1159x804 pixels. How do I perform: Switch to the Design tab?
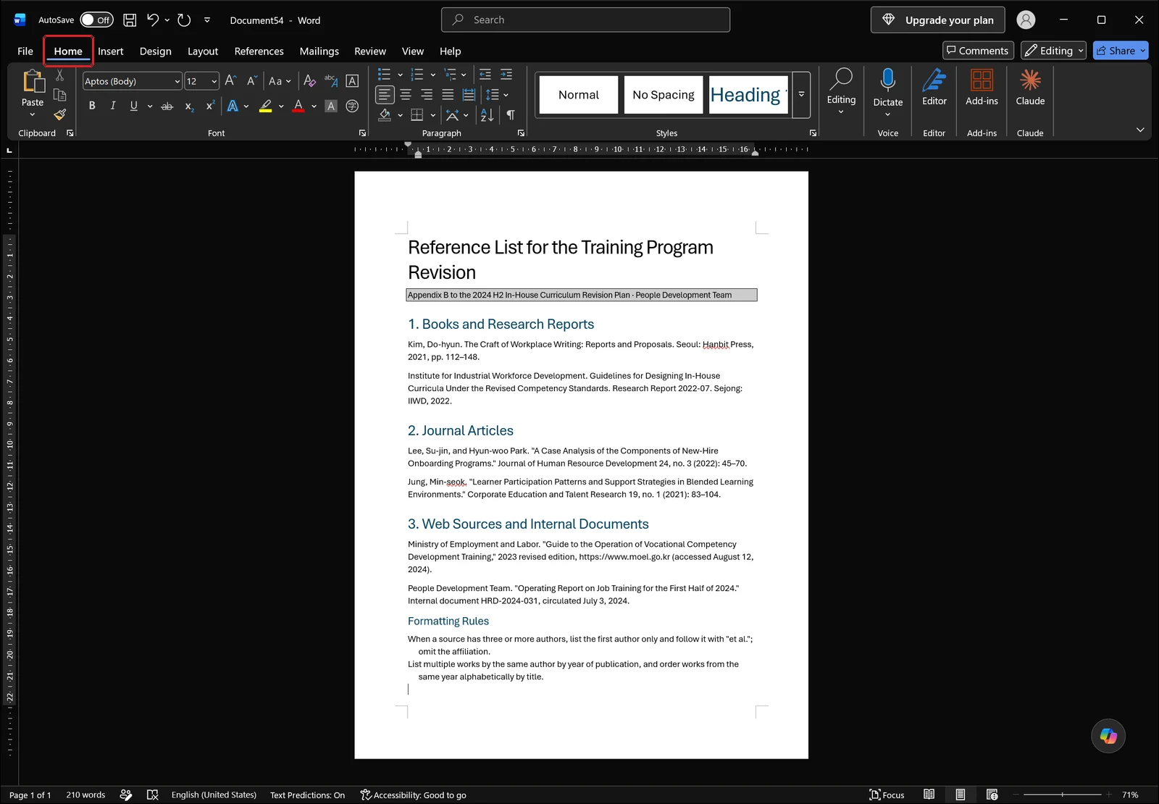156,51
